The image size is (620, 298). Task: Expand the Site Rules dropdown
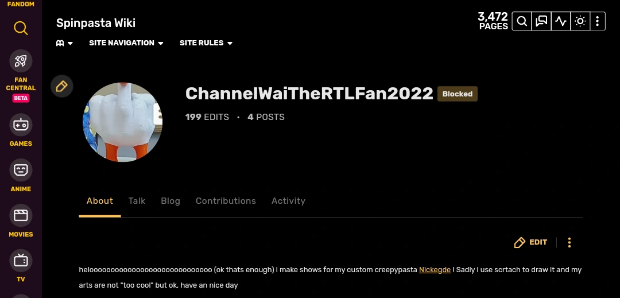coord(206,43)
